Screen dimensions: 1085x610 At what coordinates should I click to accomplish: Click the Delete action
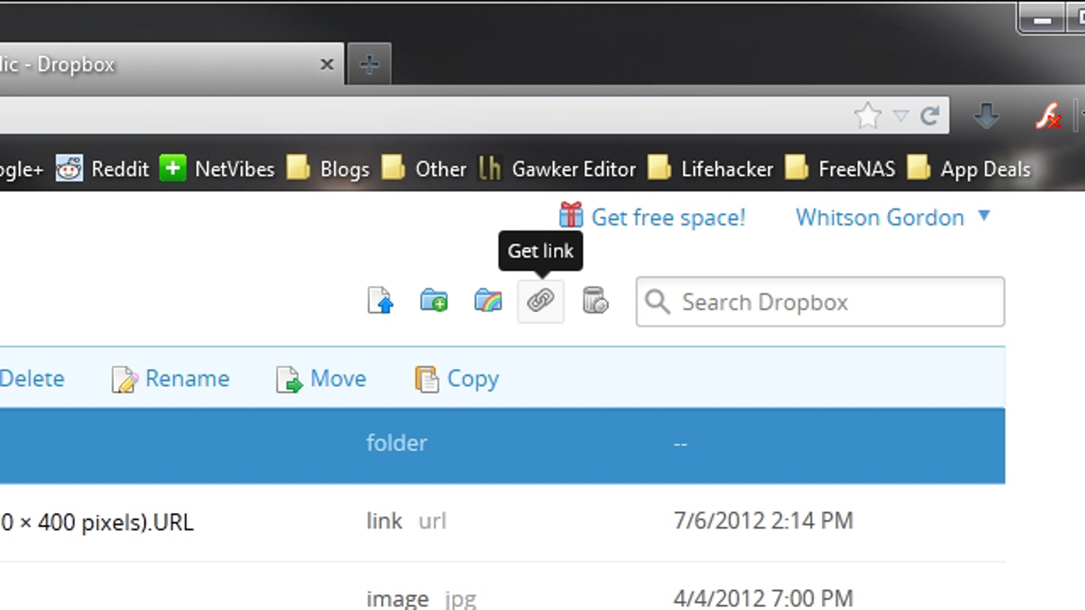32,378
